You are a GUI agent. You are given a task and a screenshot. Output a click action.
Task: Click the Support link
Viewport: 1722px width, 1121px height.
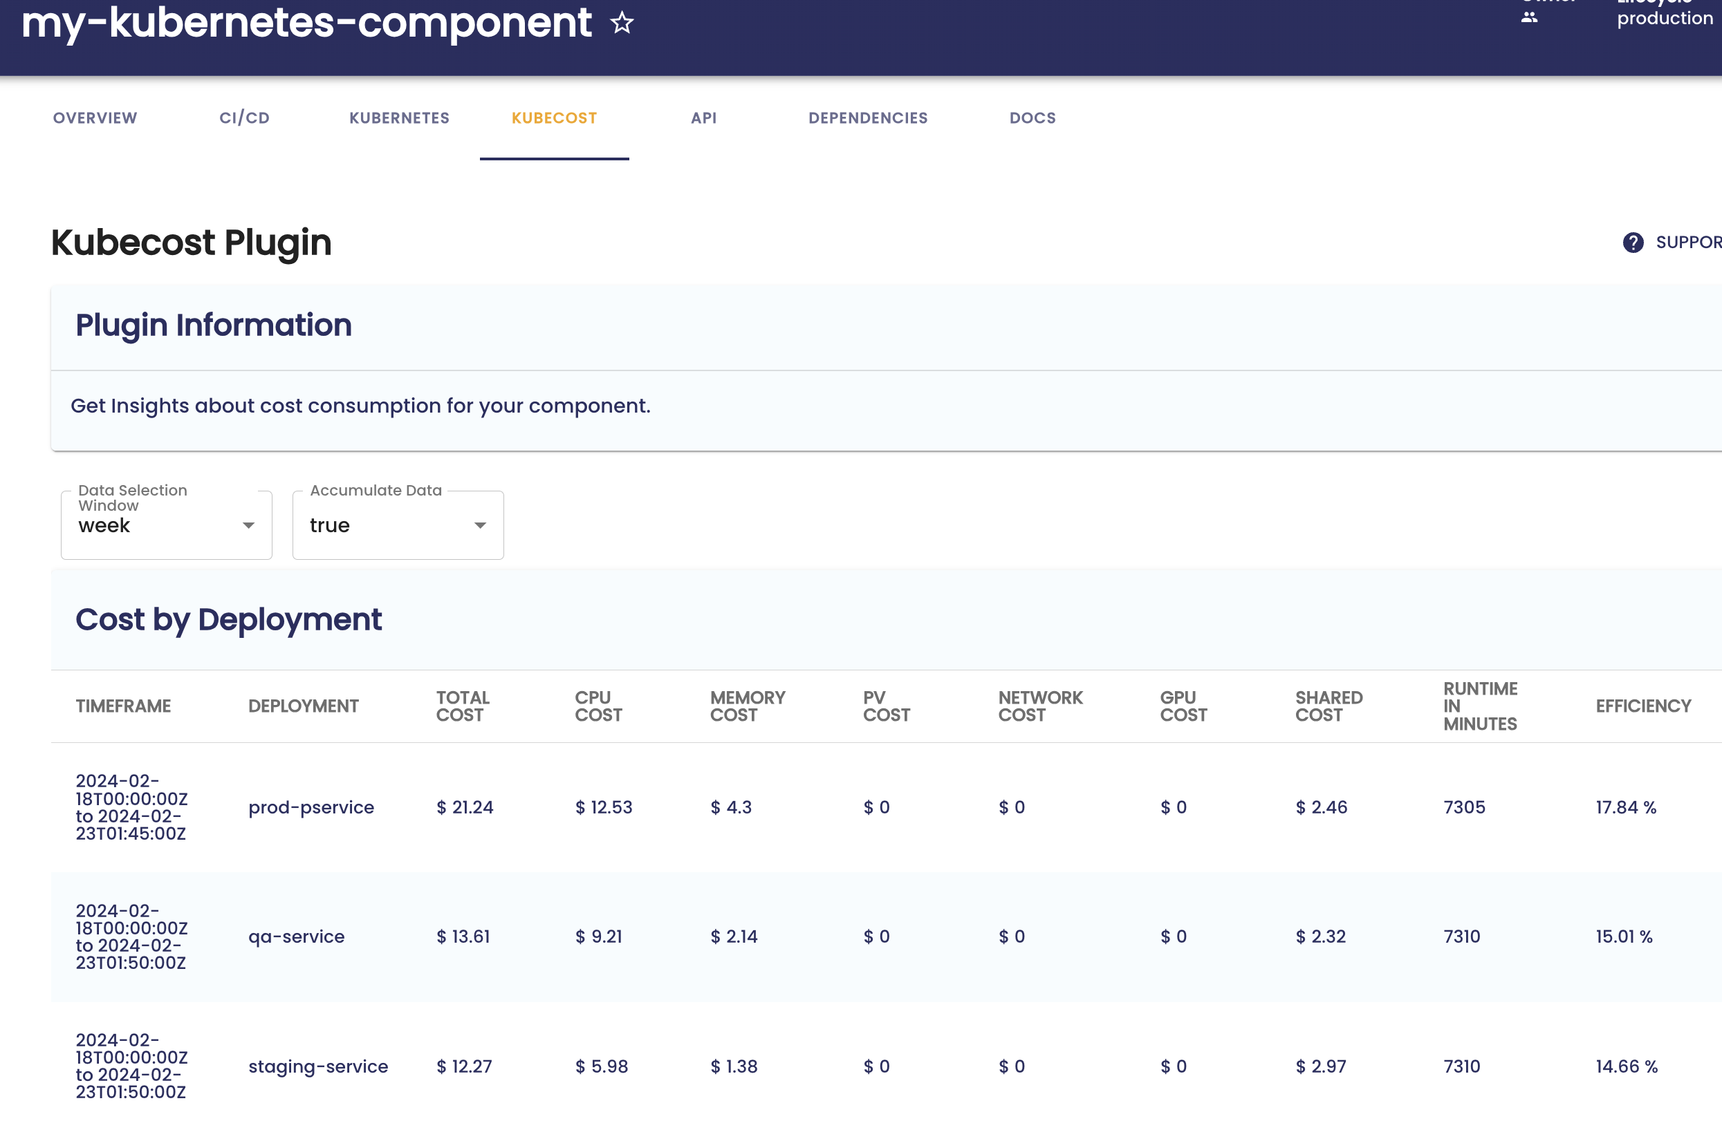tap(1687, 243)
